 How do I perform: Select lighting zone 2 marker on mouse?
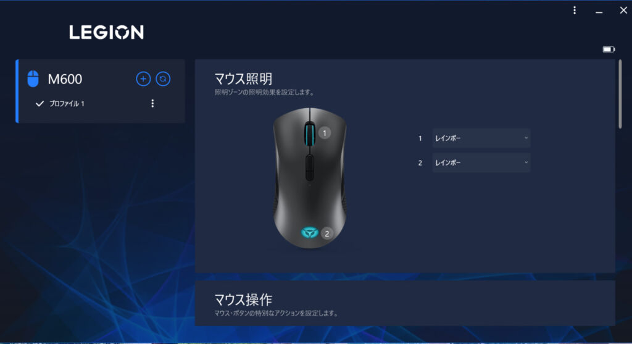point(327,233)
